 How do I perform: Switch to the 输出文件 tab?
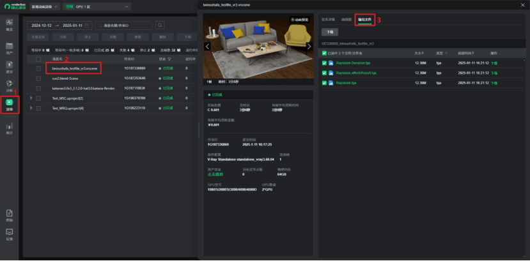click(x=364, y=20)
